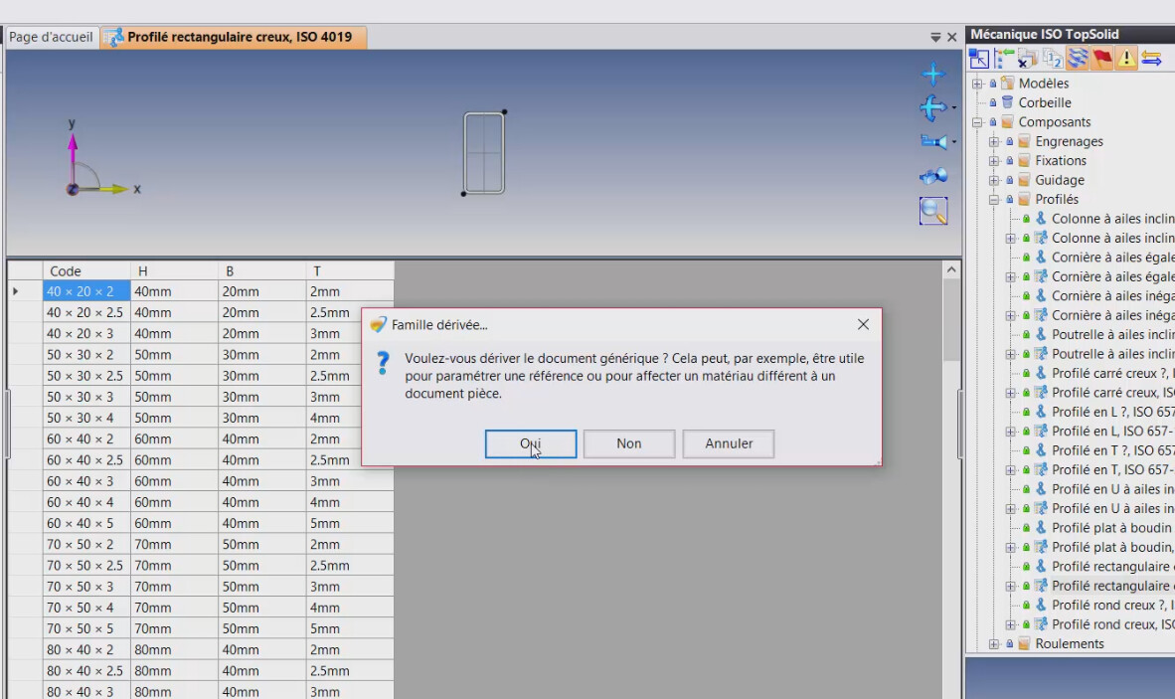
Task: Select the table cell '60 × 40 × 5'
Action: pos(86,524)
